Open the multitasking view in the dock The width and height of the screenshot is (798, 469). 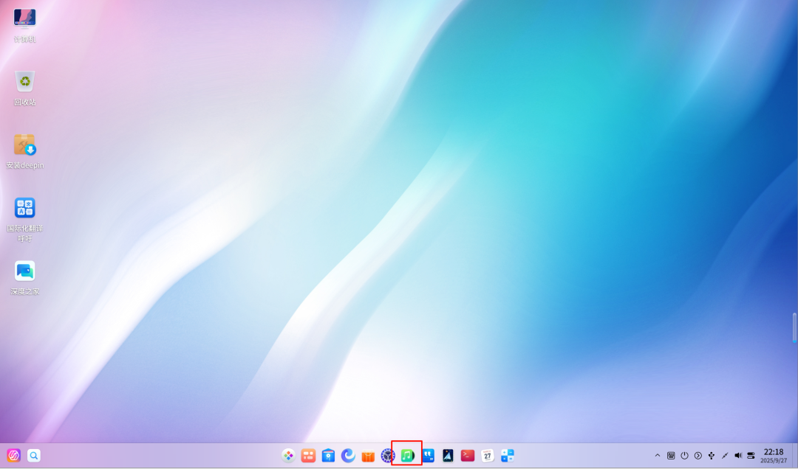pos(308,456)
